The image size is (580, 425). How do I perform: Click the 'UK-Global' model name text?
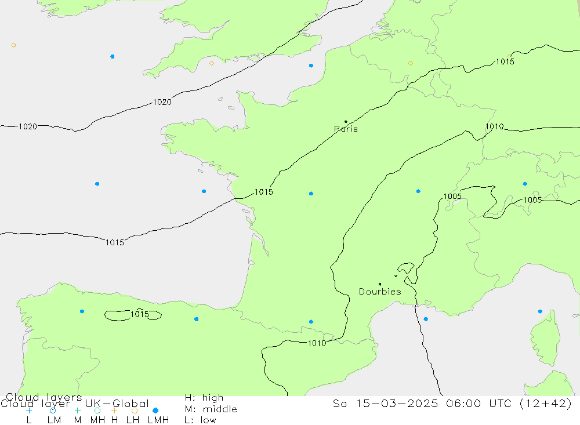pyautogui.click(x=117, y=404)
